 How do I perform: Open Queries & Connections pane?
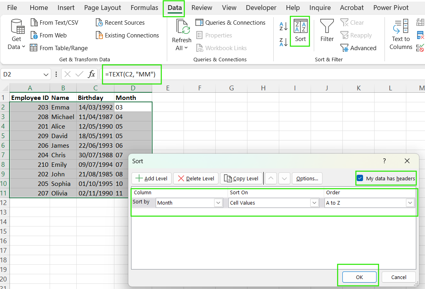coord(230,23)
